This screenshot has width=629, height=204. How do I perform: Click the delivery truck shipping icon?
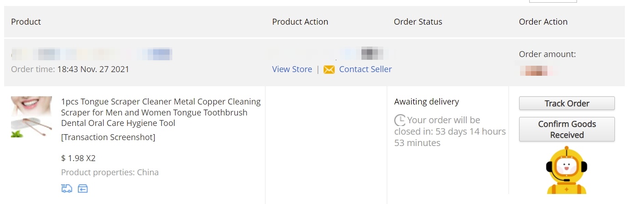point(67,188)
